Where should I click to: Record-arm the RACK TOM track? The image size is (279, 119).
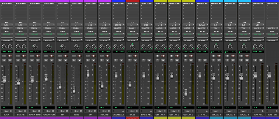click(x=38, y=56)
